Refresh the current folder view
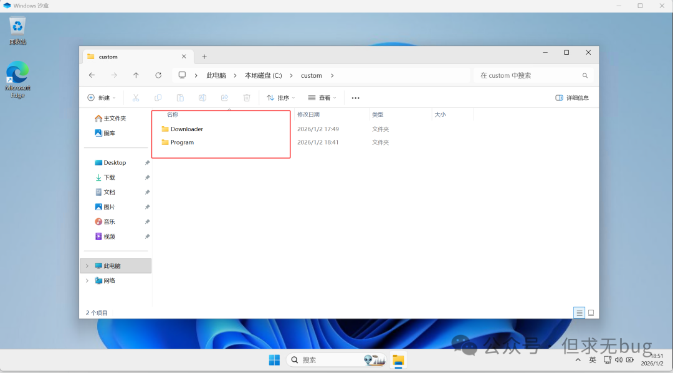 click(x=158, y=75)
